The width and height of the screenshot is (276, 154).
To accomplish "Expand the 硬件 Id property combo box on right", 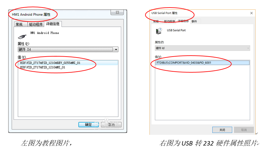I will pos(248,48).
